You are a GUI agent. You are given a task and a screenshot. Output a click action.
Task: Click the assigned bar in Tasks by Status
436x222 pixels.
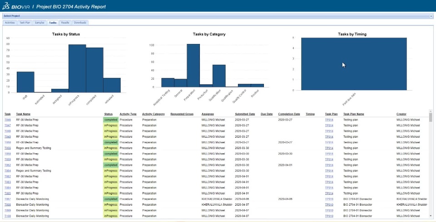coord(60,91)
